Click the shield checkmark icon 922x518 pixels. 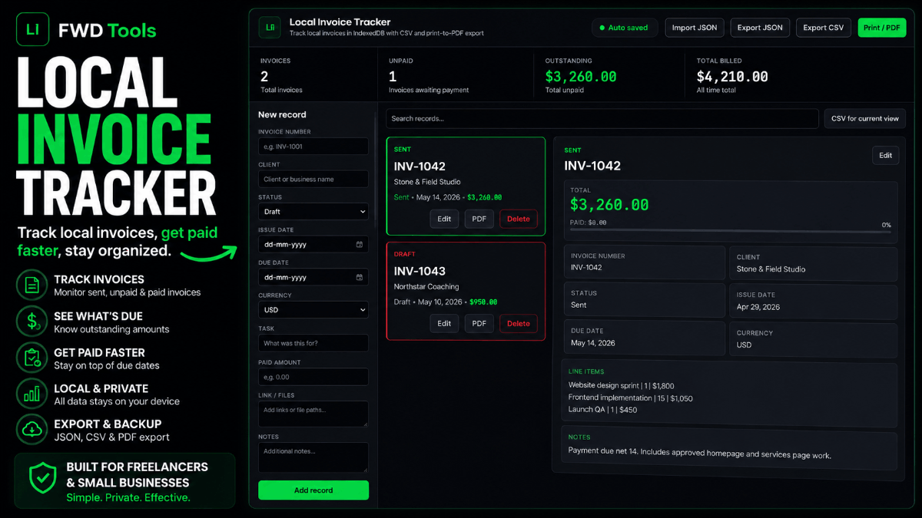(x=42, y=479)
